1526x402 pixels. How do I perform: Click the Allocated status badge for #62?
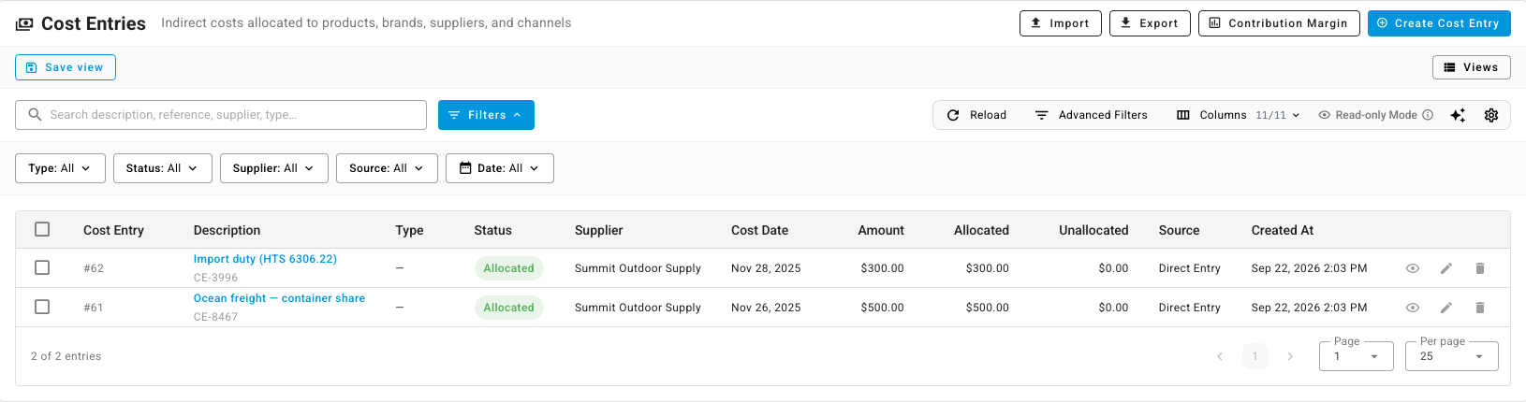coord(508,268)
